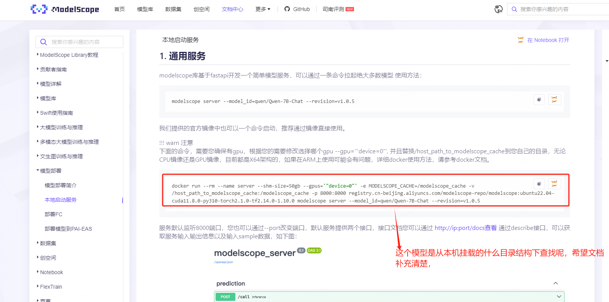Image resolution: width=609 pixels, height=302 pixels.
Task: Open 模型库 in top navigation
Action: coord(145,9)
